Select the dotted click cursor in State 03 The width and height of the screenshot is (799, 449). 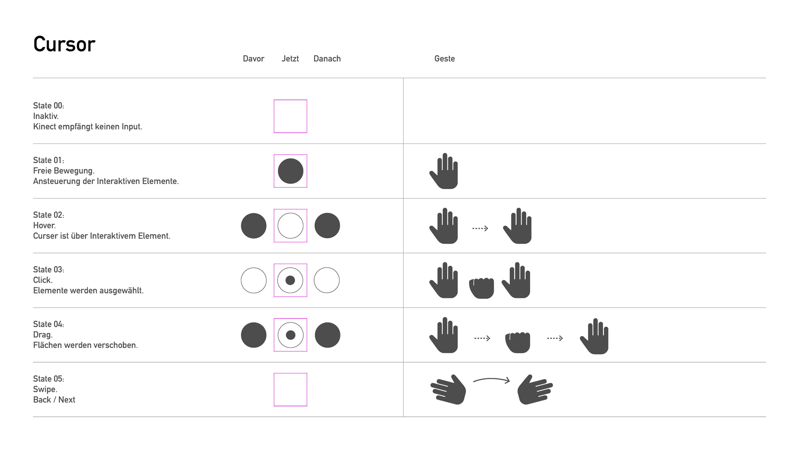pos(290,280)
